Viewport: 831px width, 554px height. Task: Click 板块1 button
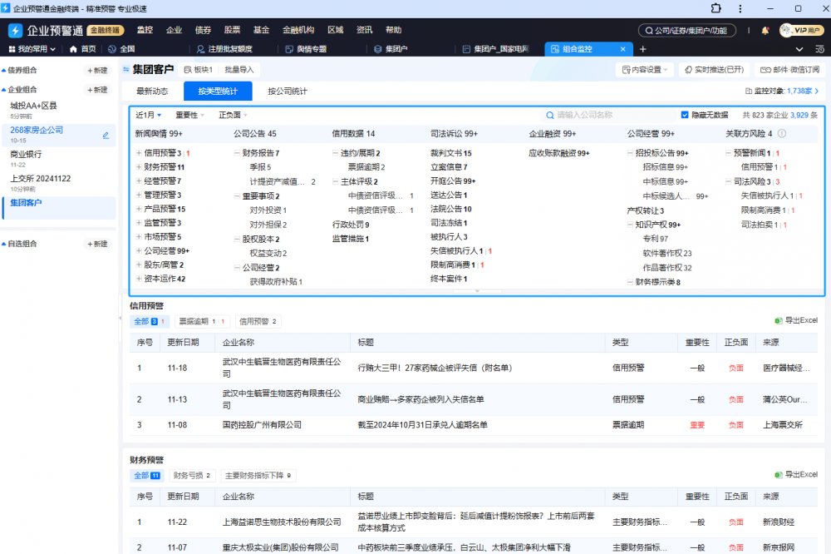[x=199, y=70]
